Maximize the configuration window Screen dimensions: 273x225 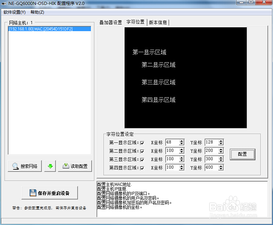point(251,2)
